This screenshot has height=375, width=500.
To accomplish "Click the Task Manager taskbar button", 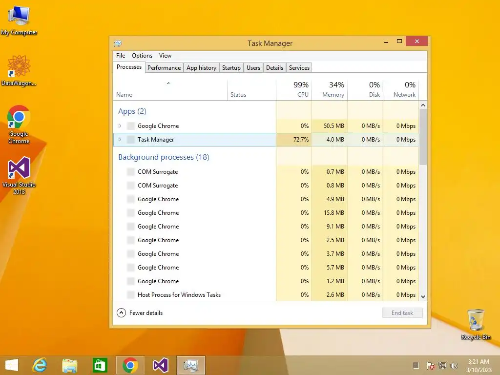I will (191, 365).
